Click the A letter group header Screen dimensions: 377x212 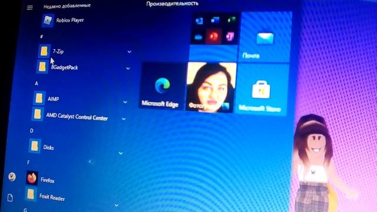(37, 84)
